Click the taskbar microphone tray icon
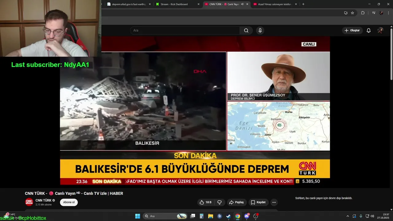The image size is (393, 221). click(x=361, y=216)
